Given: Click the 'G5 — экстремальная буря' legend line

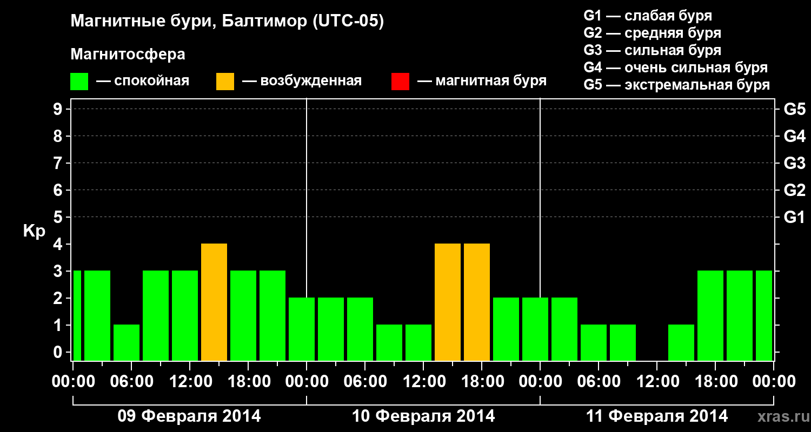Looking at the screenshot, I should 677,85.
